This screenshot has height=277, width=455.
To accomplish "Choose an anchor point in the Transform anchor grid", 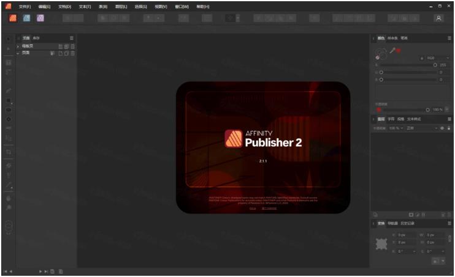I will click(x=381, y=244).
